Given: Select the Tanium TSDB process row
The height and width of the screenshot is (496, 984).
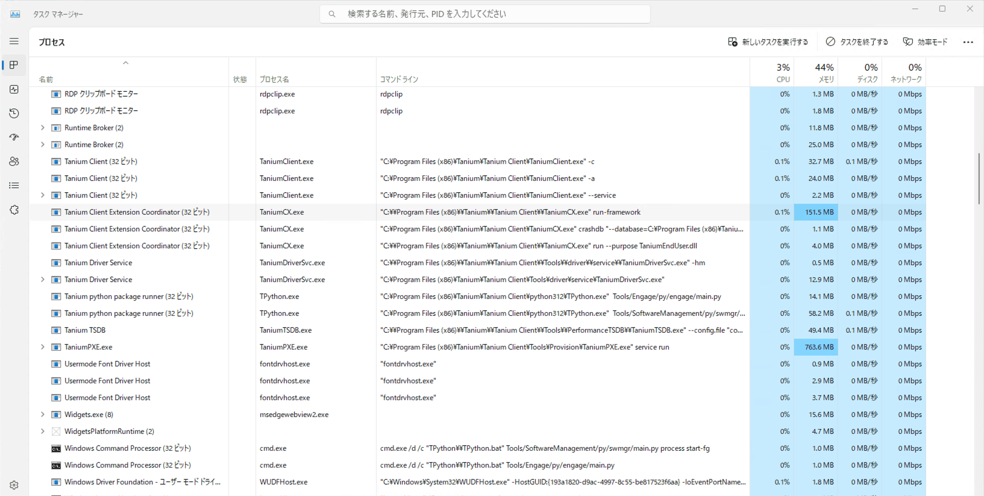Looking at the screenshot, I should [x=85, y=330].
